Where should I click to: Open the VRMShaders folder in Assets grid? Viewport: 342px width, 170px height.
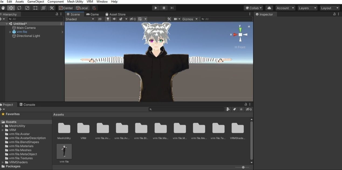coord(238,131)
